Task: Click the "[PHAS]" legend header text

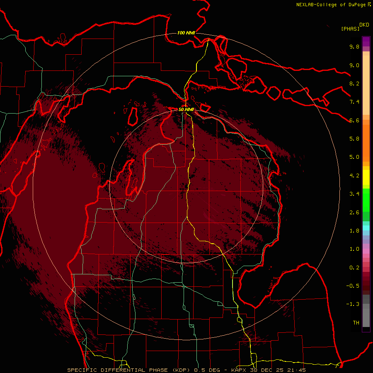Action: (x=350, y=29)
